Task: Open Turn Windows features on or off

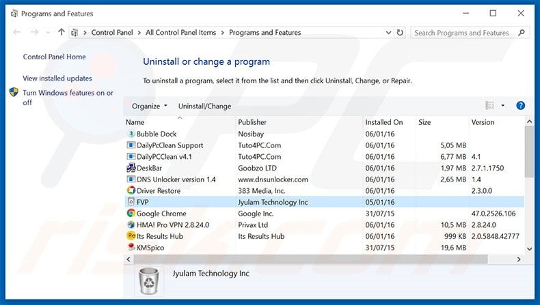Action: click(68, 98)
